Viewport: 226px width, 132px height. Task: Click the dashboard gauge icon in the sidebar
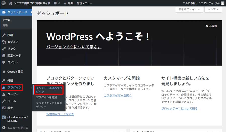(x=4, y=12)
